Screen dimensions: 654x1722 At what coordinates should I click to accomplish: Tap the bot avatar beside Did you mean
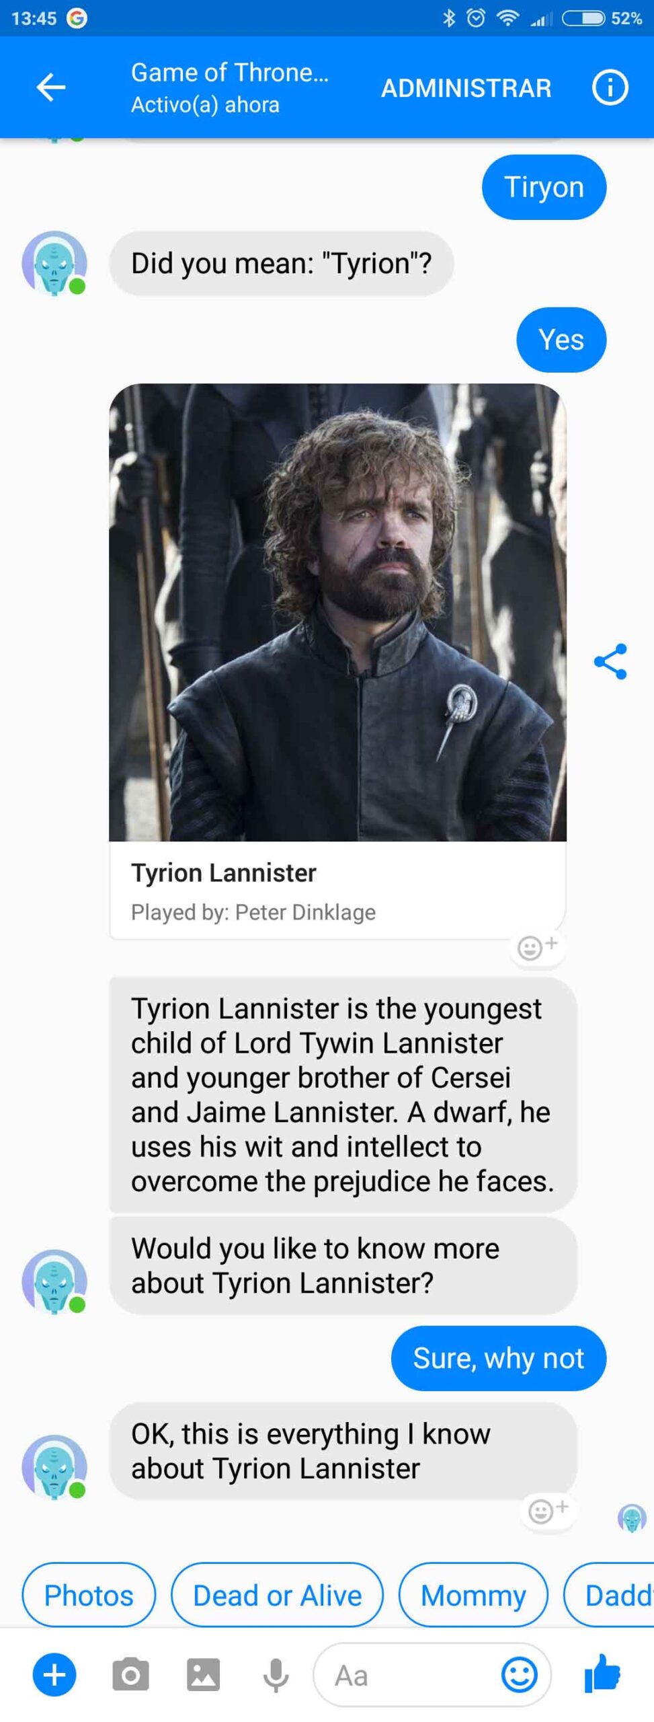[x=54, y=263]
